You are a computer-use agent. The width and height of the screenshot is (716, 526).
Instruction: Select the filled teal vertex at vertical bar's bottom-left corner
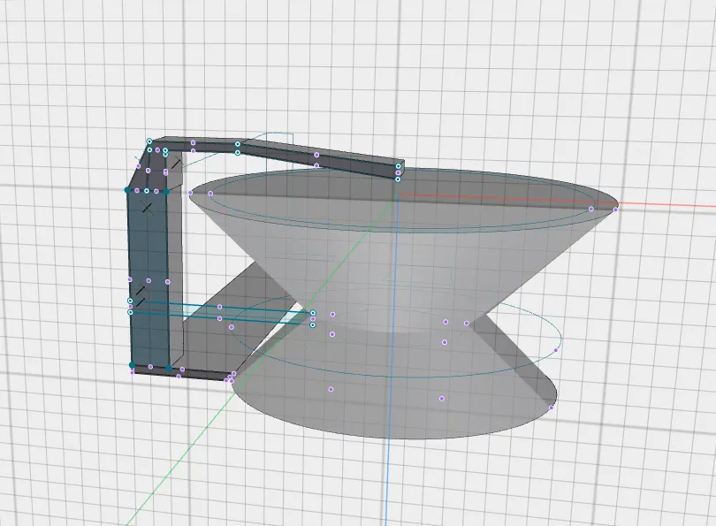pos(132,365)
